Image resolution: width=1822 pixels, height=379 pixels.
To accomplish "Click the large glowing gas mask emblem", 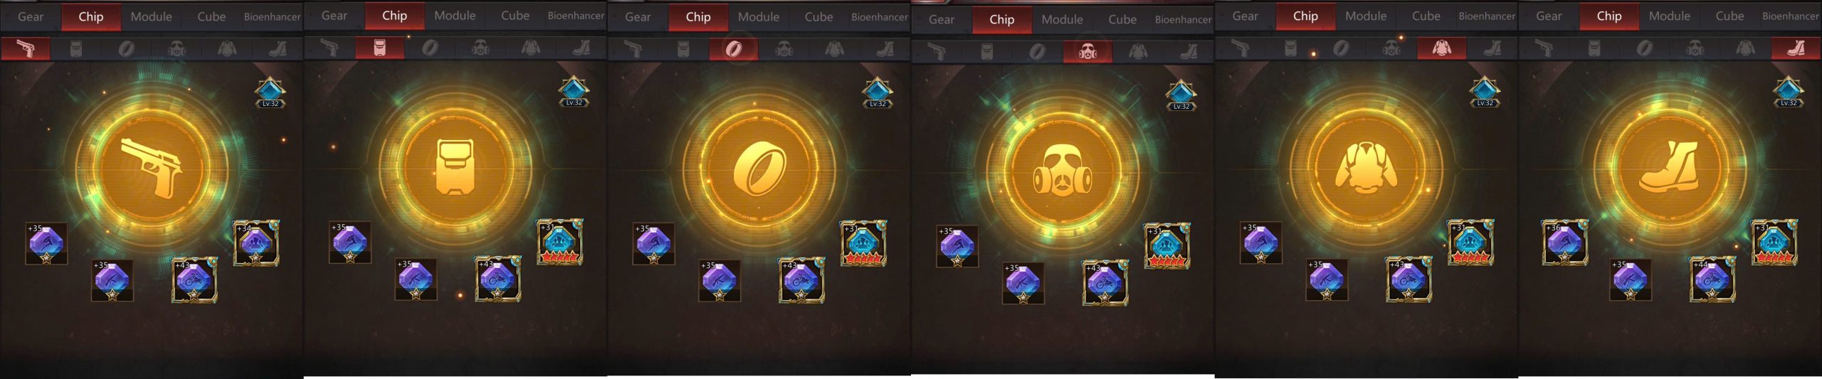I will coord(1063,171).
